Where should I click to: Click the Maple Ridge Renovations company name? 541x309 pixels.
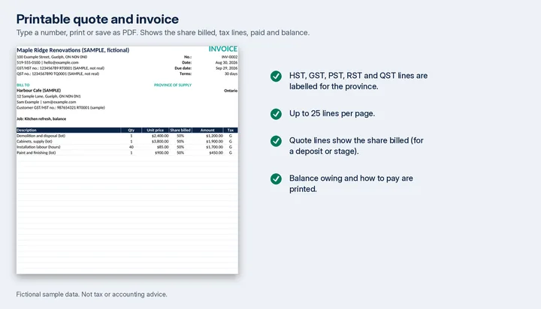pyautogui.click(x=73, y=50)
